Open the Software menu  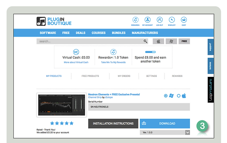point(48,33)
